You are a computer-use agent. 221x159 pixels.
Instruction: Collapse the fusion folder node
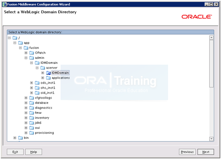[21, 48]
